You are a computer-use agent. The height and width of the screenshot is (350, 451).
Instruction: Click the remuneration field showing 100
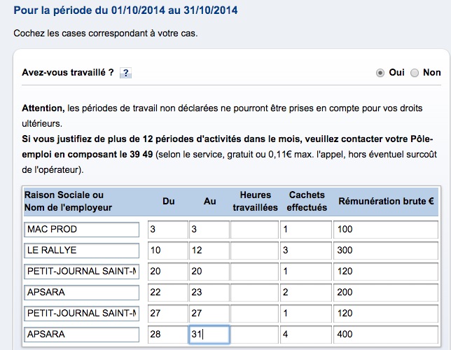(x=386, y=229)
